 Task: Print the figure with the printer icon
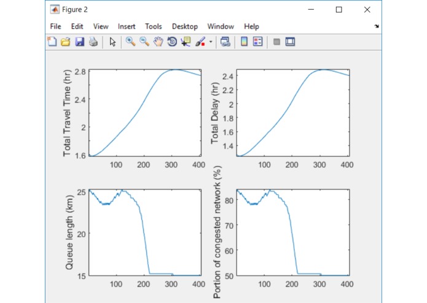(93, 42)
